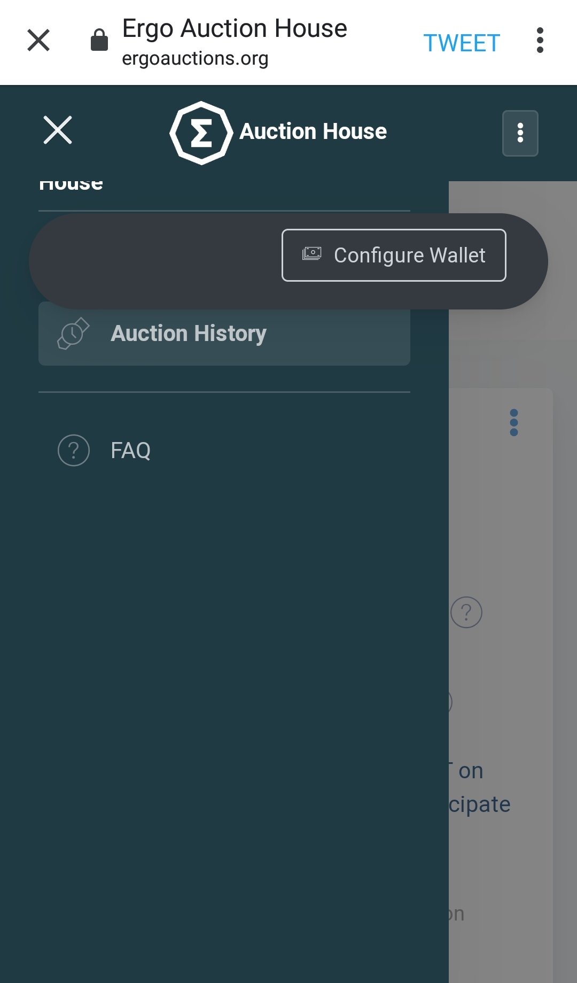Click the question mark icon beside FAQ
The height and width of the screenshot is (983, 577).
coord(73,451)
